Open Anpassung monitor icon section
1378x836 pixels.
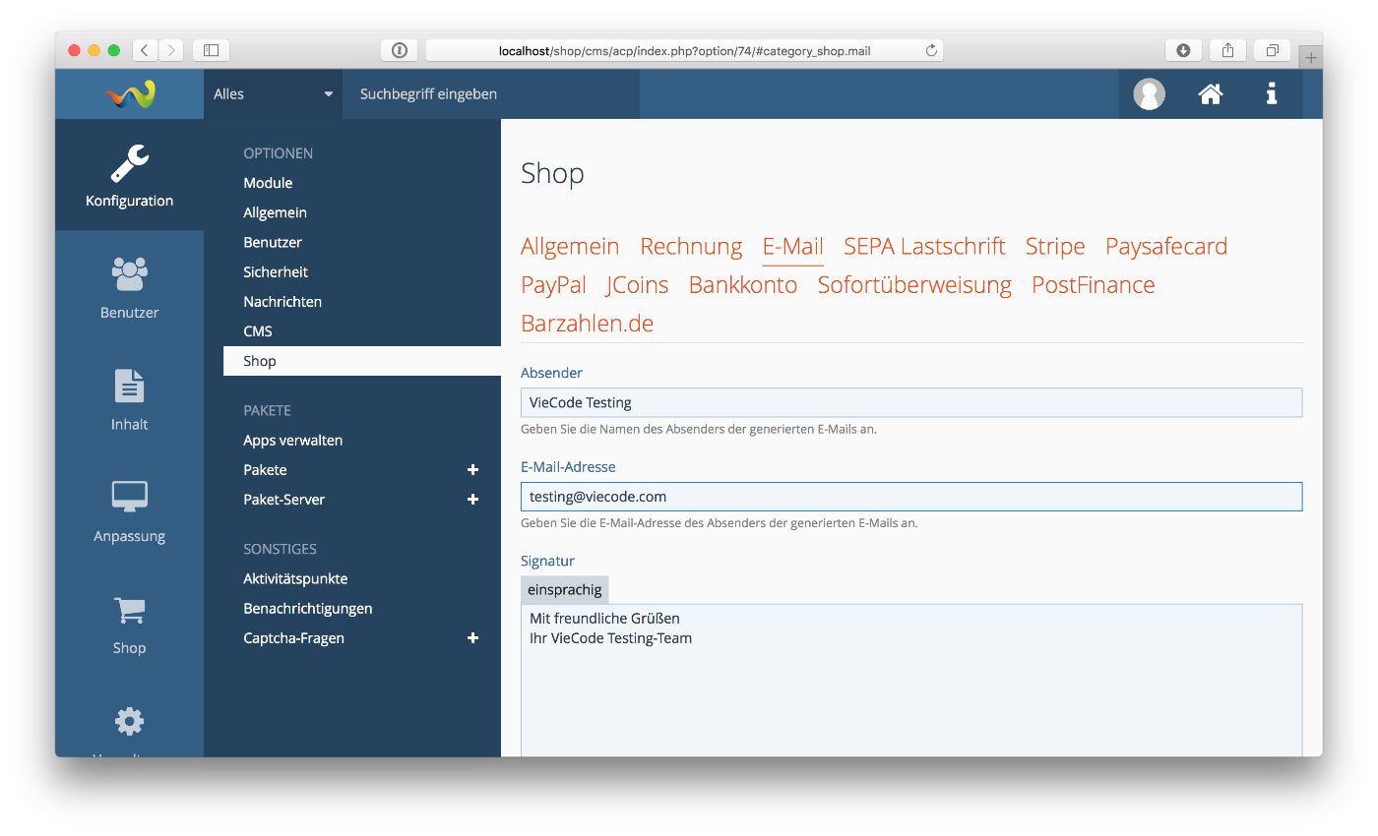129,510
